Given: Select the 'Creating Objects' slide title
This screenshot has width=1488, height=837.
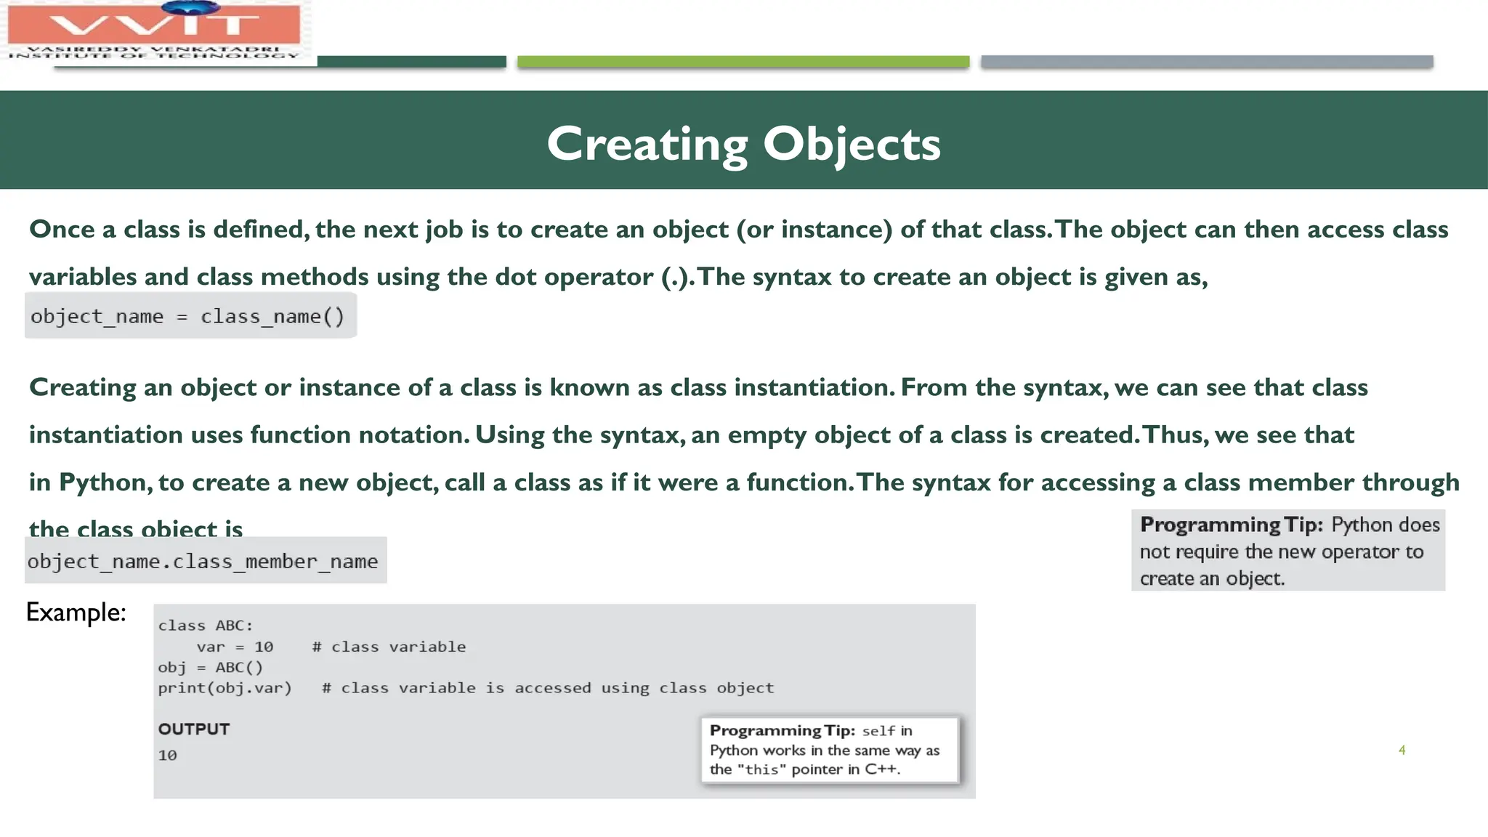Looking at the screenshot, I should 743,144.
